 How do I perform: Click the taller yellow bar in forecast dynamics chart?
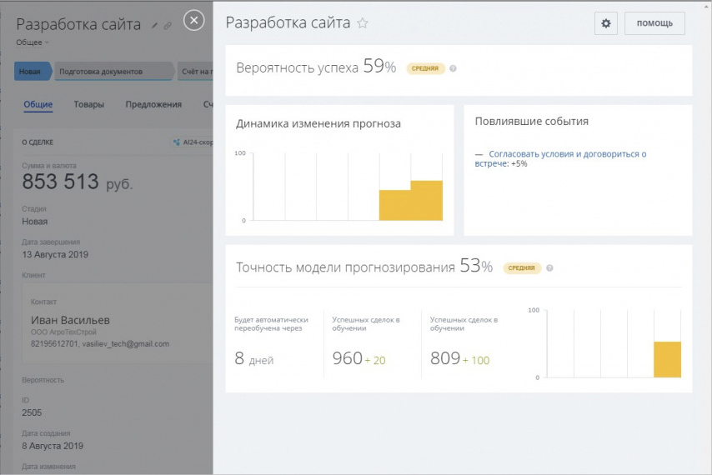(x=426, y=200)
